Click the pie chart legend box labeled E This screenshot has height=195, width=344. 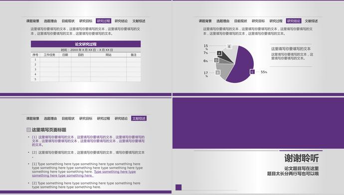(x=229, y=46)
